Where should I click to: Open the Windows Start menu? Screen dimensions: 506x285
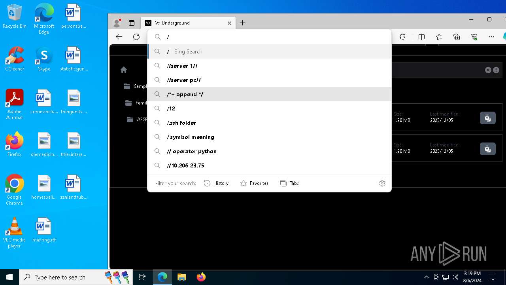[x=9, y=277]
